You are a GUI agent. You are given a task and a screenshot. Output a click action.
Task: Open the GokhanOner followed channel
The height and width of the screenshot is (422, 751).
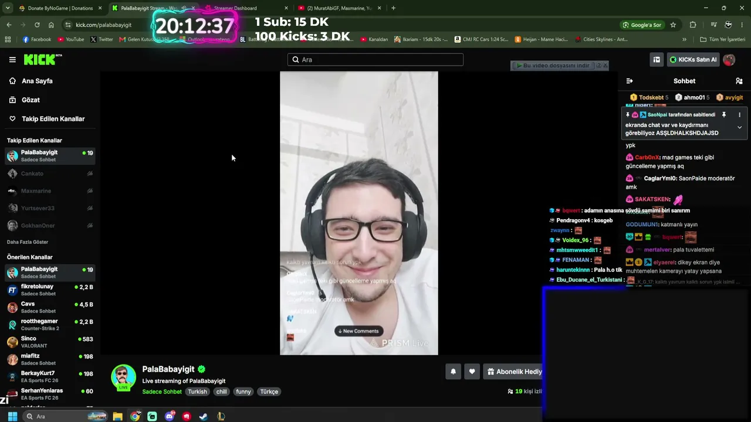(50, 226)
